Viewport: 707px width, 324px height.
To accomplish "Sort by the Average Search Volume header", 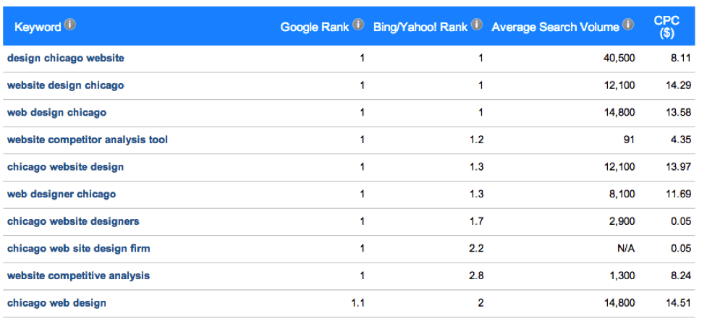I will 556,27.
